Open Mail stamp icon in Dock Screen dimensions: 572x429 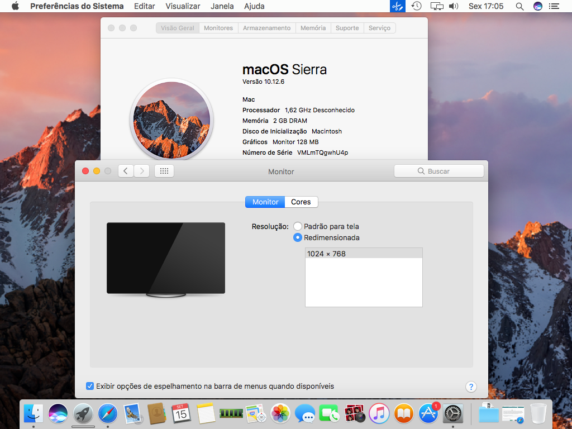click(x=132, y=414)
